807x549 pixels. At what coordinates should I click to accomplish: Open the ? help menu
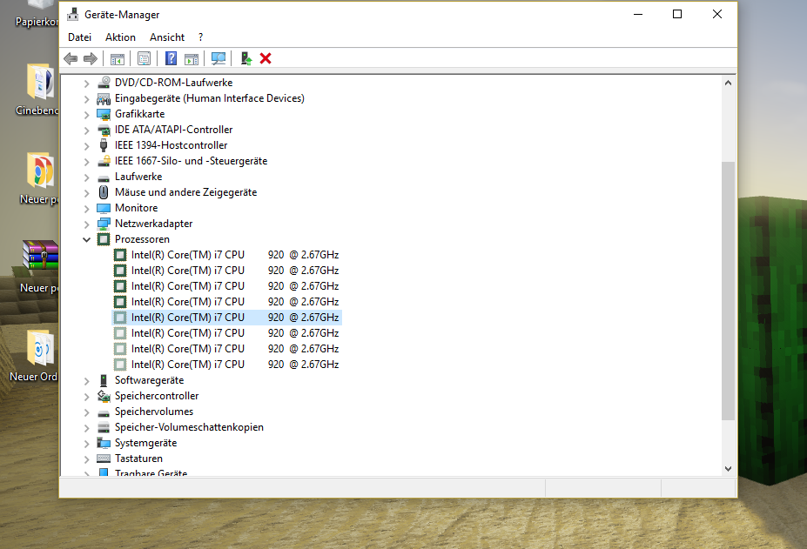coord(201,37)
